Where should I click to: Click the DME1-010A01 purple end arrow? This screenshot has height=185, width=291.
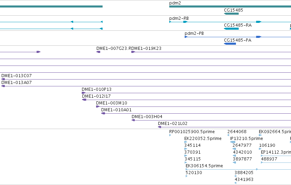point(103,114)
